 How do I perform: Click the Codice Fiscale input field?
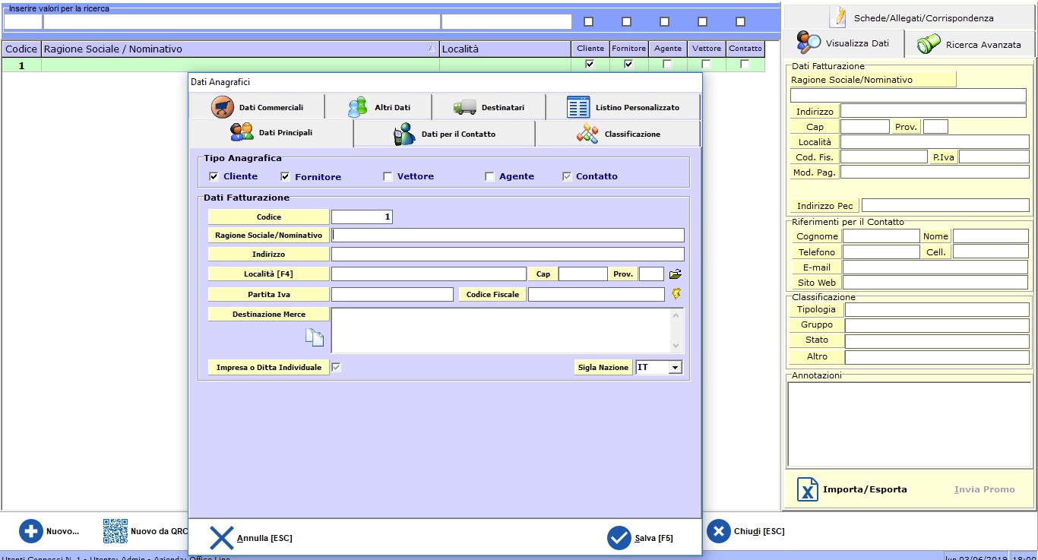pyautogui.click(x=597, y=294)
